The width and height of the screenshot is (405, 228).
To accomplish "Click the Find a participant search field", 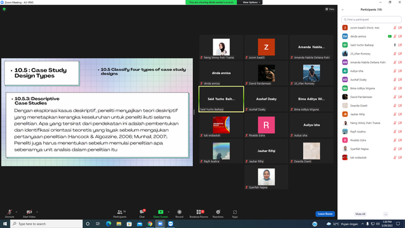I will (371, 20).
